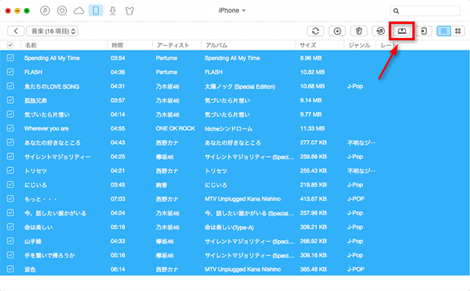Image resolution: width=470 pixels, height=291 pixels.
Task: Uncheck 孤独兄弟 checkbox
Action: click(10, 100)
